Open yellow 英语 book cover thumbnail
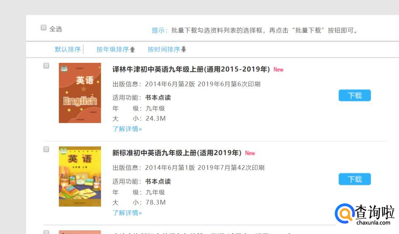 [80, 176]
